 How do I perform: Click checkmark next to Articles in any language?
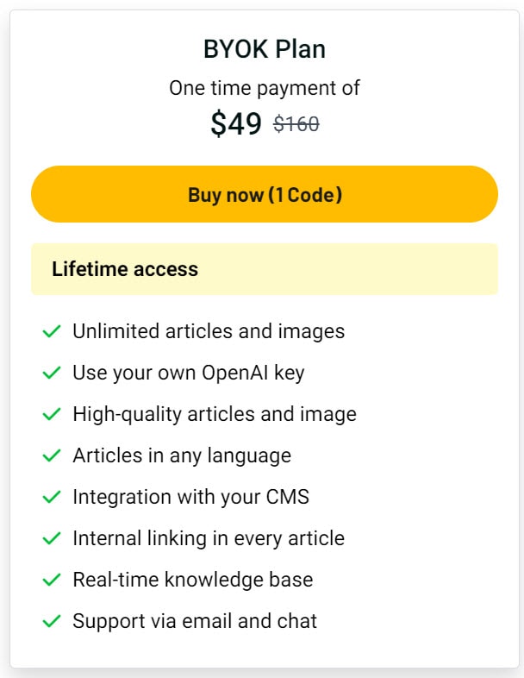click(52, 455)
